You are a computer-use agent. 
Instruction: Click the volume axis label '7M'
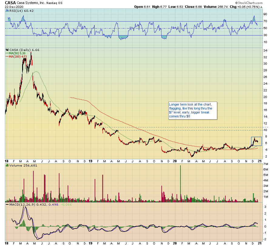(266, 164)
